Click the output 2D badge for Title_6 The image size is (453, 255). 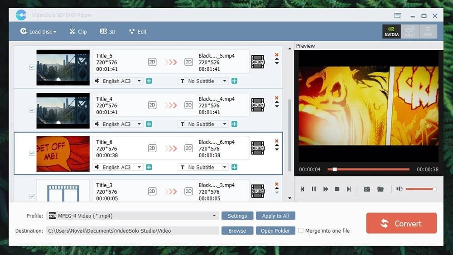tap(188, 148)
